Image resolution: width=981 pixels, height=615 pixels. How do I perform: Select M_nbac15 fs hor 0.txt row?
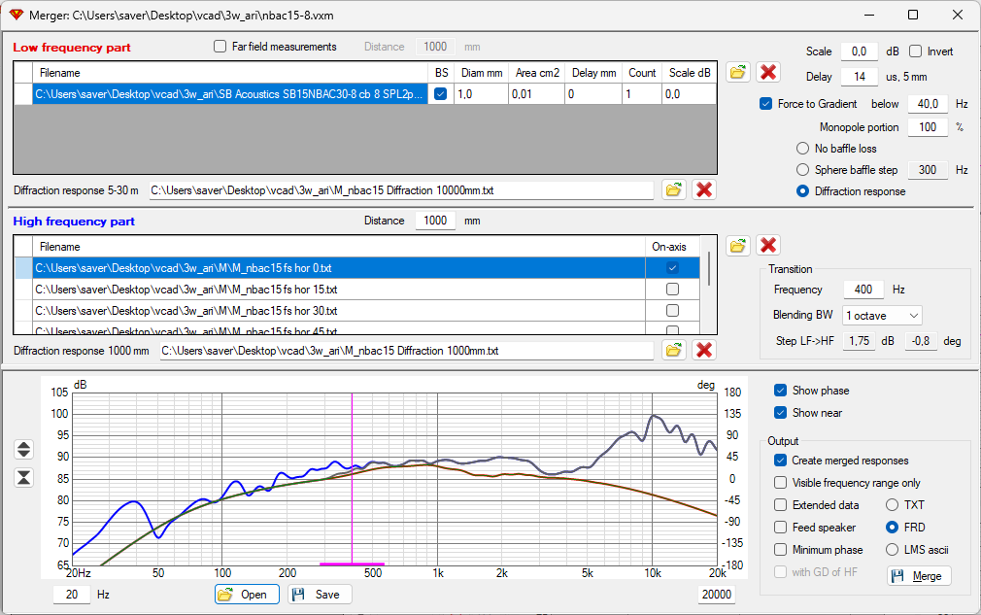[339, 268]
